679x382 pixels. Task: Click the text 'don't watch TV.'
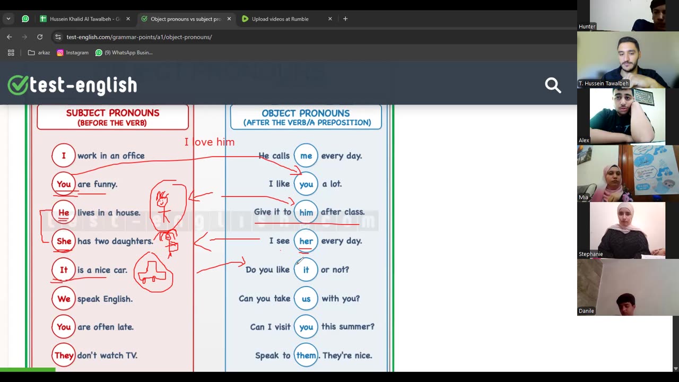click(x=107, y=355)
